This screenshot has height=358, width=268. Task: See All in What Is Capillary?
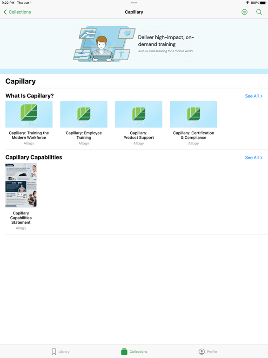coord(254,96)
